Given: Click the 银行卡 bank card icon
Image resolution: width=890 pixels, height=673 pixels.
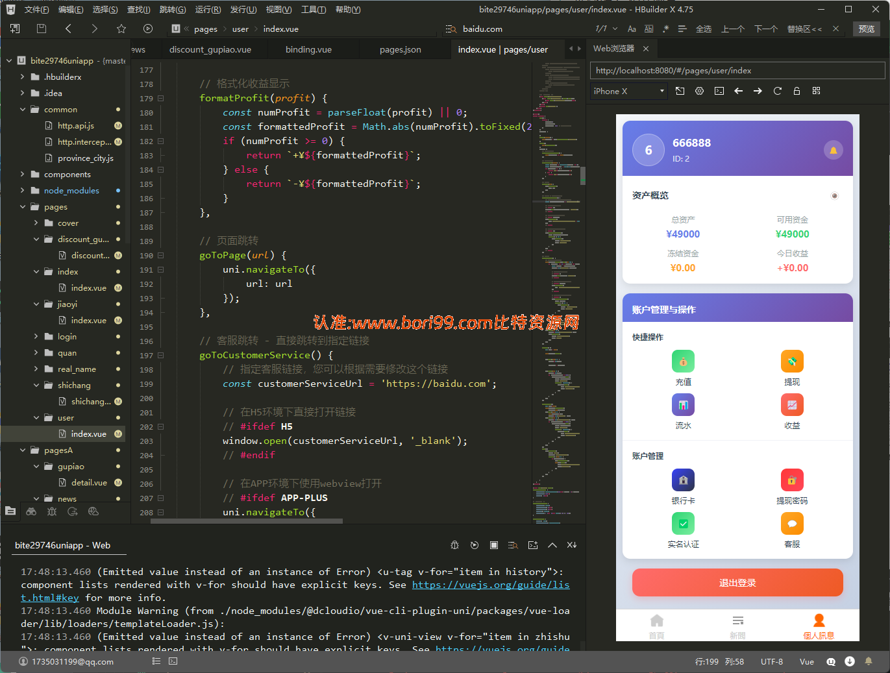Looking at the screenshot, I should tap(683, 480).
